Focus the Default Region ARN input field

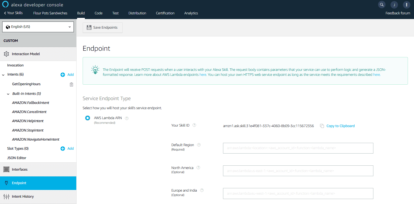click(x=298, y=148)
